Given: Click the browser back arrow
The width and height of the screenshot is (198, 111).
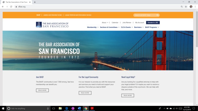Looking at the screenshot, I should tap(3, 6).
